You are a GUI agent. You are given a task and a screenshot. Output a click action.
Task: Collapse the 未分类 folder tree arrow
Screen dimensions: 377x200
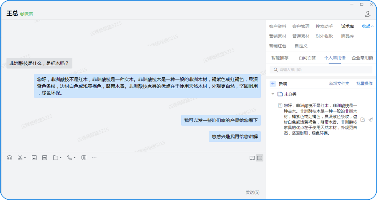tap(273, 94)
